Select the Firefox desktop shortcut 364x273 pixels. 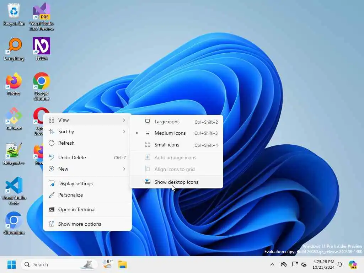[x=14, y=84]
